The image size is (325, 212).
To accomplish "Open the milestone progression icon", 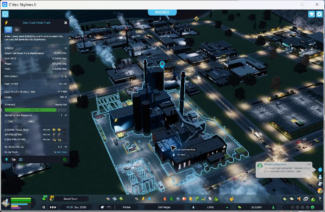I will point(44,198).
